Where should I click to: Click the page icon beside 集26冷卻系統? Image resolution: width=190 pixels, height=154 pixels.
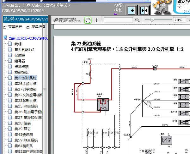(10, 83)
